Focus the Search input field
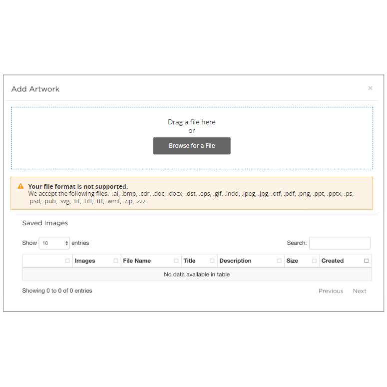The width and height of the screenshot is (387, 387). click(340, 243)
